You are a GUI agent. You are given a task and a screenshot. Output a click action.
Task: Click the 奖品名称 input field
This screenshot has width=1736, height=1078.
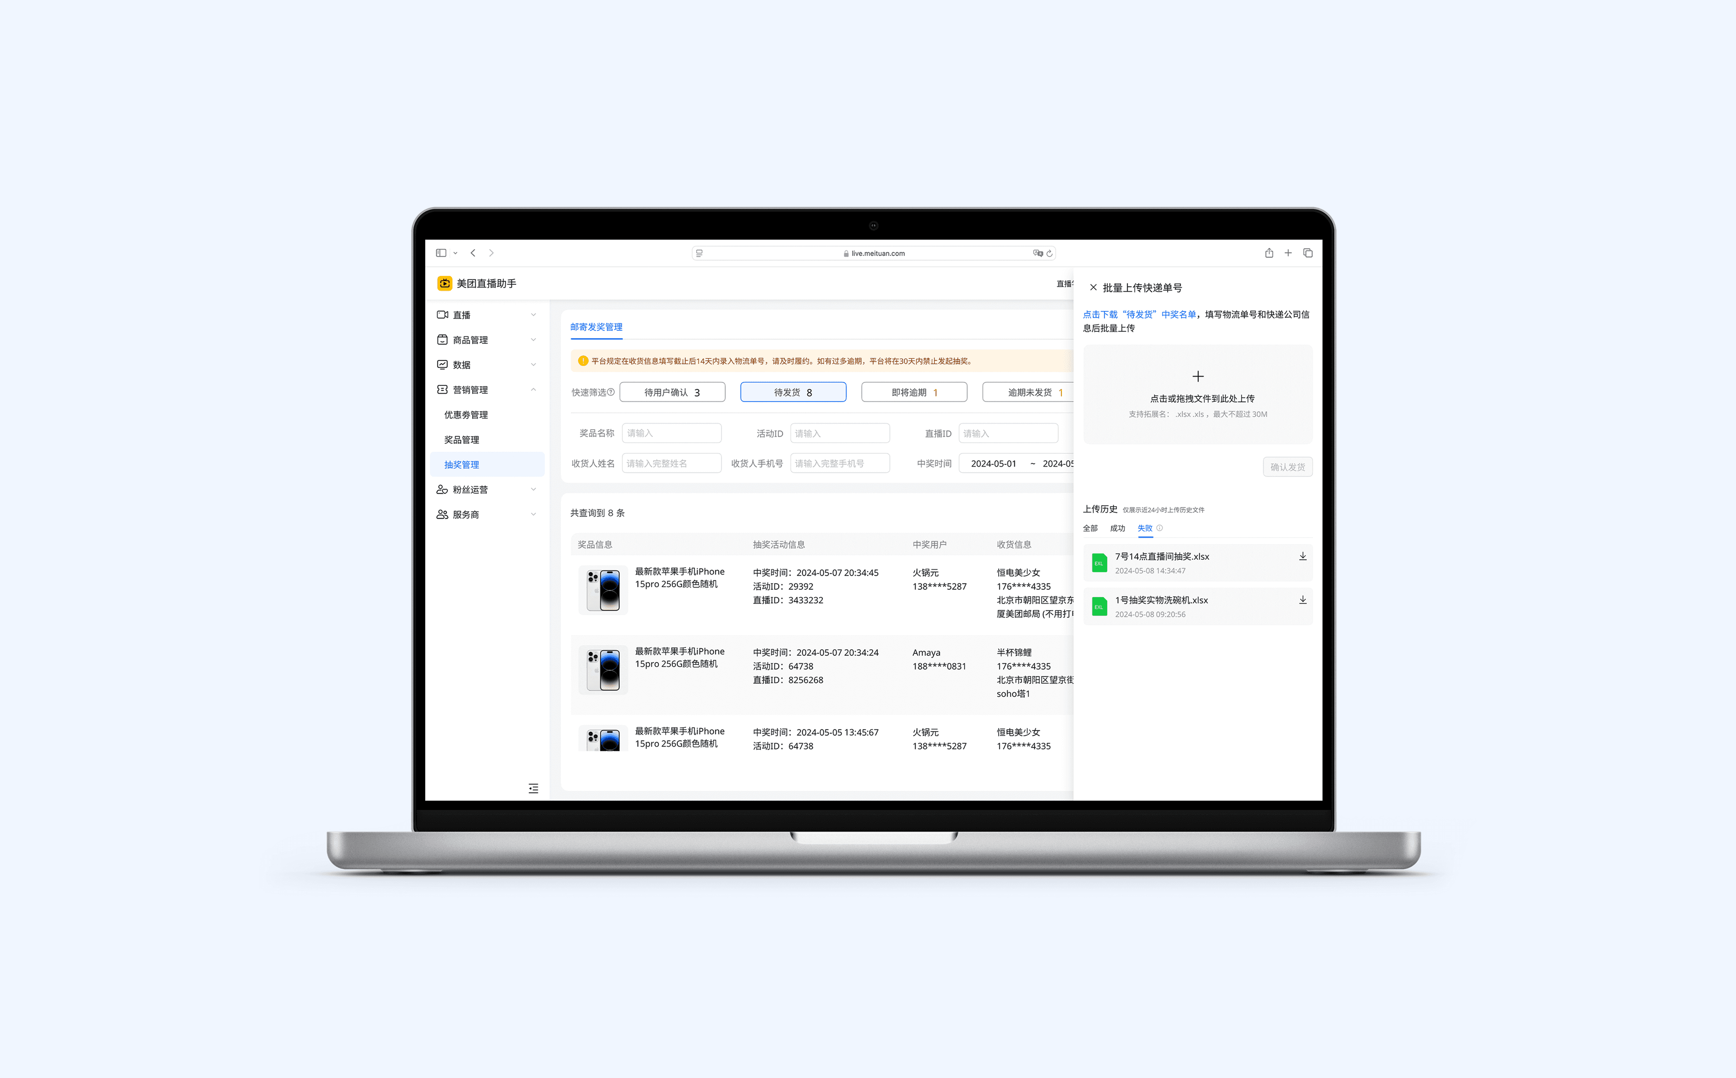(x=671, y=433)
